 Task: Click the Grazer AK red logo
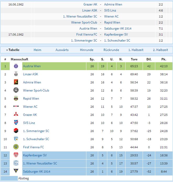pos(16,114)
